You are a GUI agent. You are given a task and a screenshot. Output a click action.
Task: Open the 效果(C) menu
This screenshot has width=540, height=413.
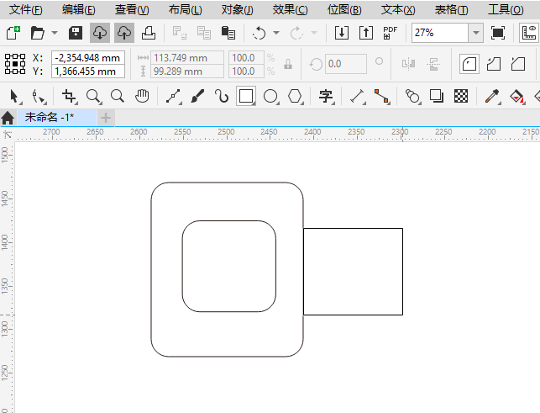(291, 9)
